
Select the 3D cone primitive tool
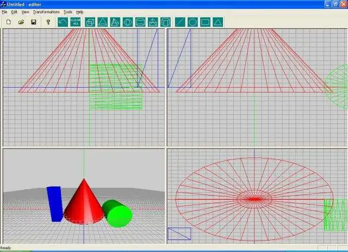click(x=103, y=22)
